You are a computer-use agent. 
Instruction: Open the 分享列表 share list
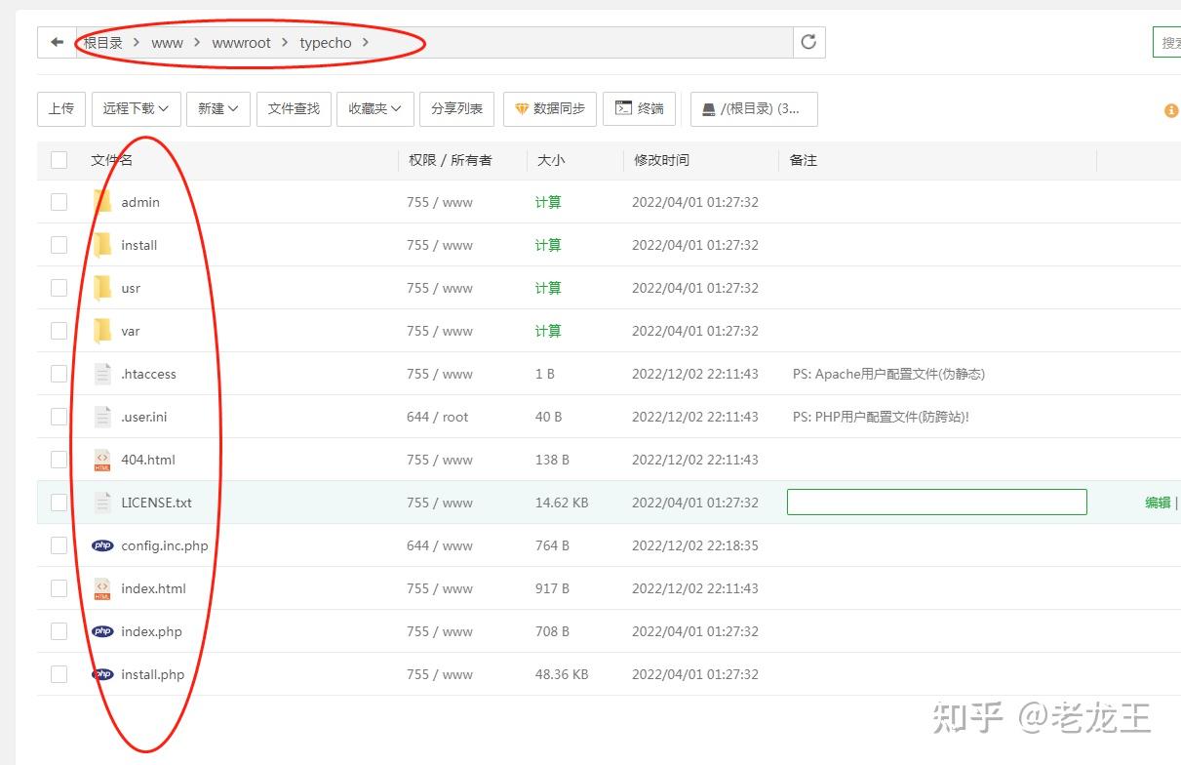pyautogui.click(x=456, y=109)
